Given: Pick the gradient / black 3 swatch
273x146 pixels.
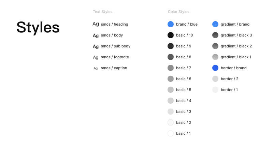Looking at the screenshot, I should pyautogui.click(x=215, y=35).
